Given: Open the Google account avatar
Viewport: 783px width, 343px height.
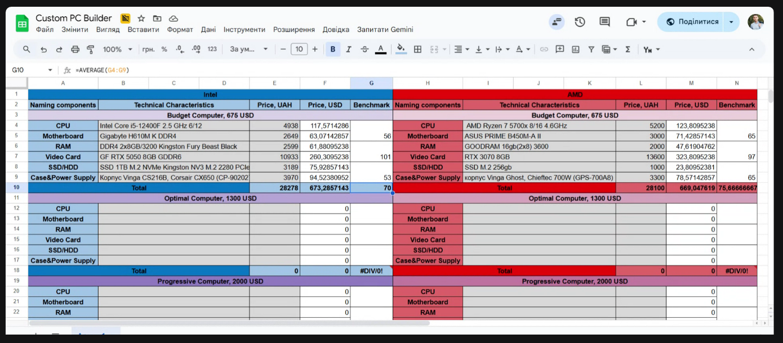Looking at the screenshot, I should 755,22.
